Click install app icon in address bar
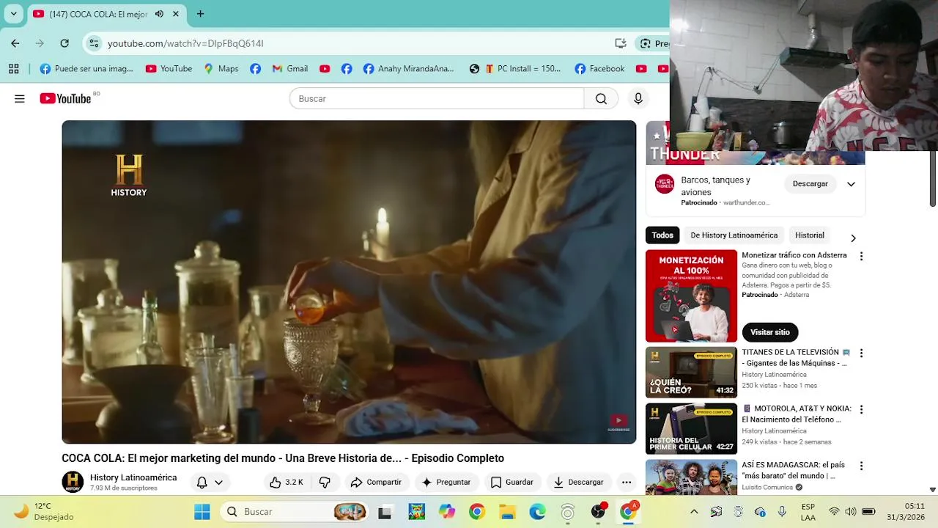The height and width of the screenshot is (528, 938). pyautogui.click(x=621, y=43)
